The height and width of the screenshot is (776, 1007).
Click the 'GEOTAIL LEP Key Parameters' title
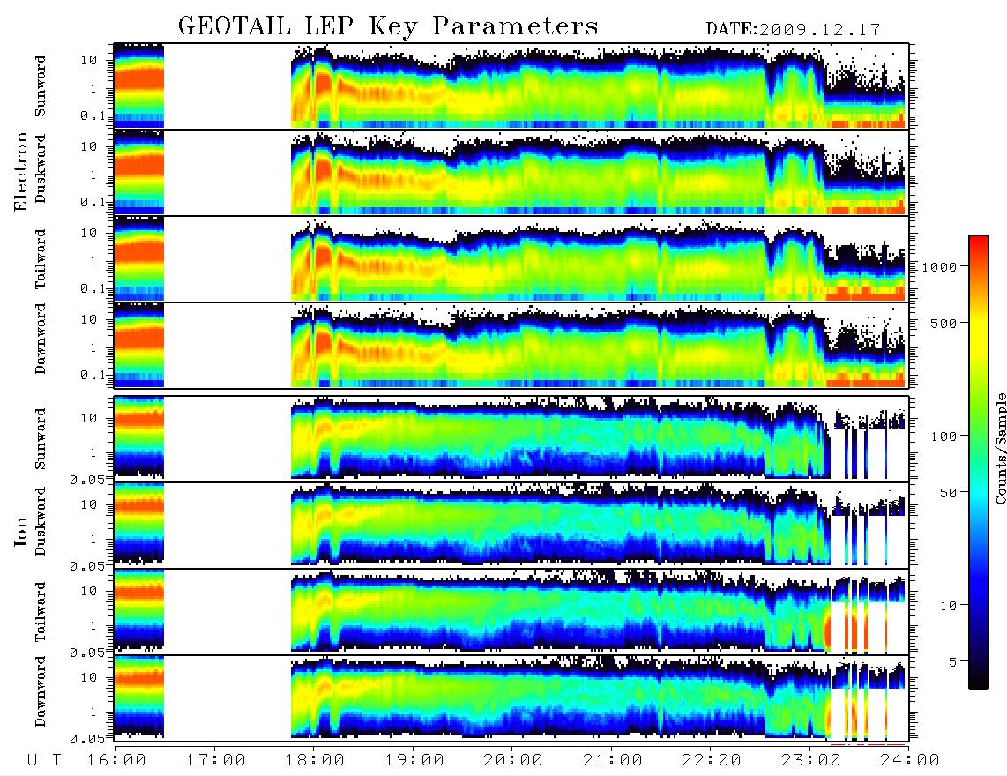[388, 26]
